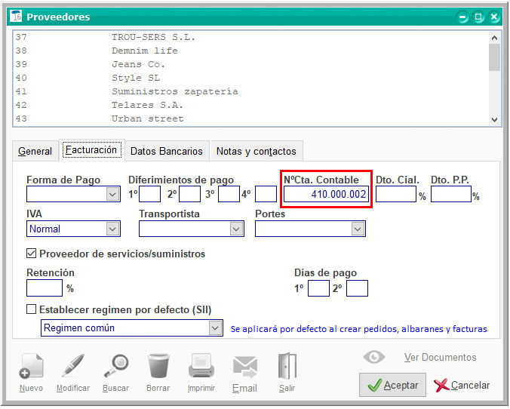Screen dimensions: 510x409
Task: Click the Email envelope icon
Action: (x=245, y=367)
